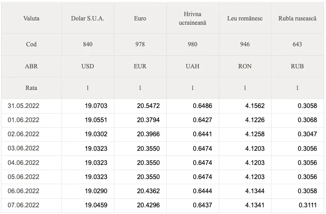The height and width of the screenshot is (214, 326).
Task: Click USD rate 19.0703
Action: [96, 106]
